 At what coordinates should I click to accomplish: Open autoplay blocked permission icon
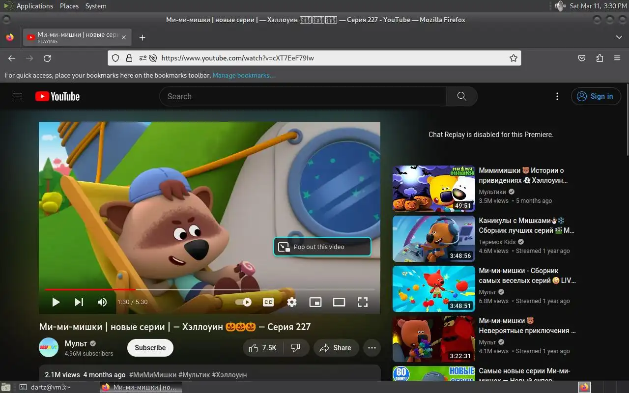153,58
